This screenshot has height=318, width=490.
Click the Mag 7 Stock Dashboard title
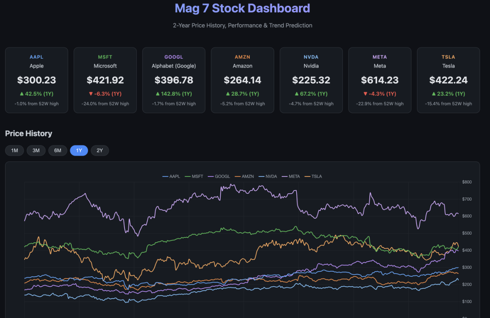point(242,9)
